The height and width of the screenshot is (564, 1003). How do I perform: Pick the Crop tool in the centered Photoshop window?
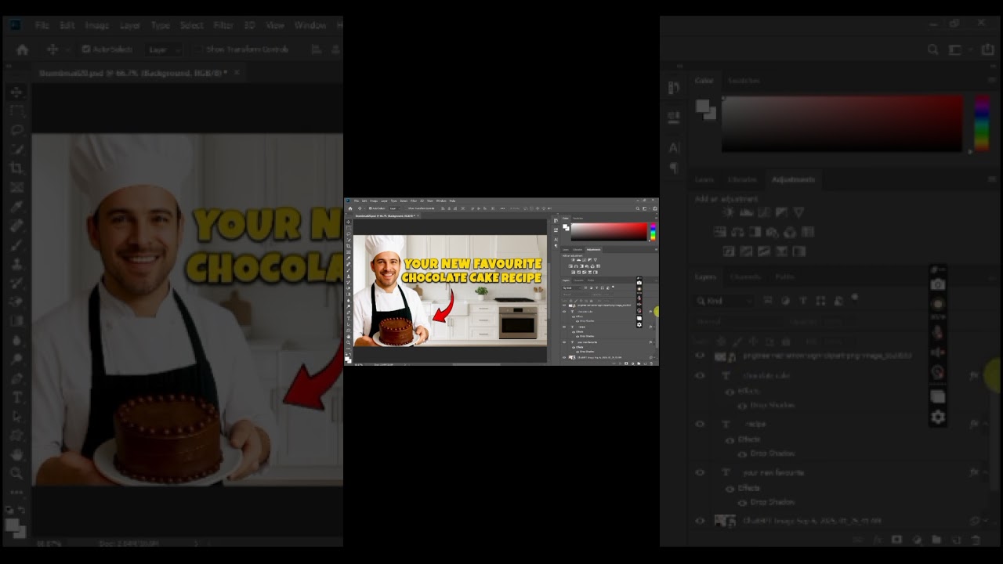pos(350,246)
